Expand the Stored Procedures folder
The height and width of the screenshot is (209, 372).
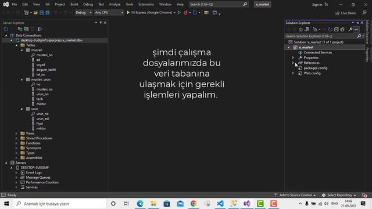pos(16,138)
